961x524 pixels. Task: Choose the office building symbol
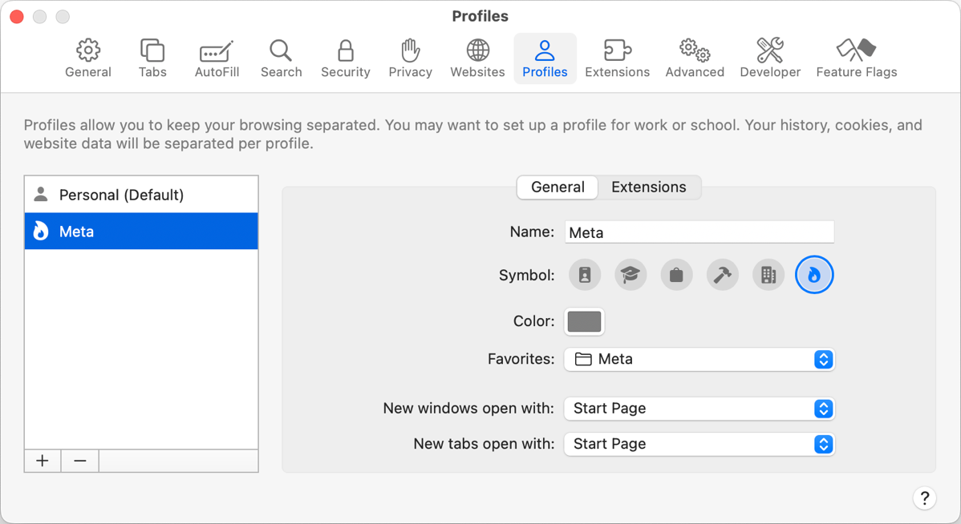coord(768,275)
